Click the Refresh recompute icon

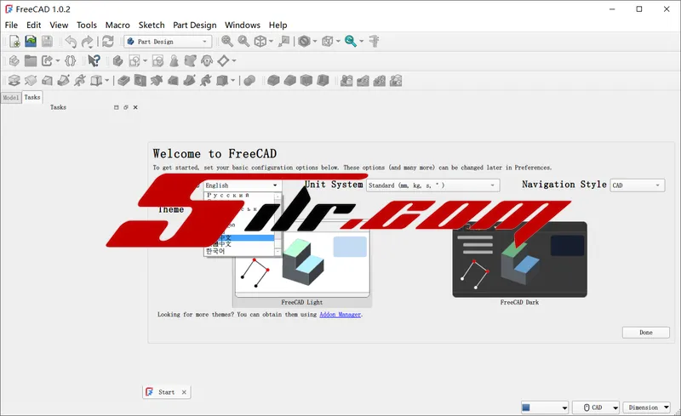point(108,41)
